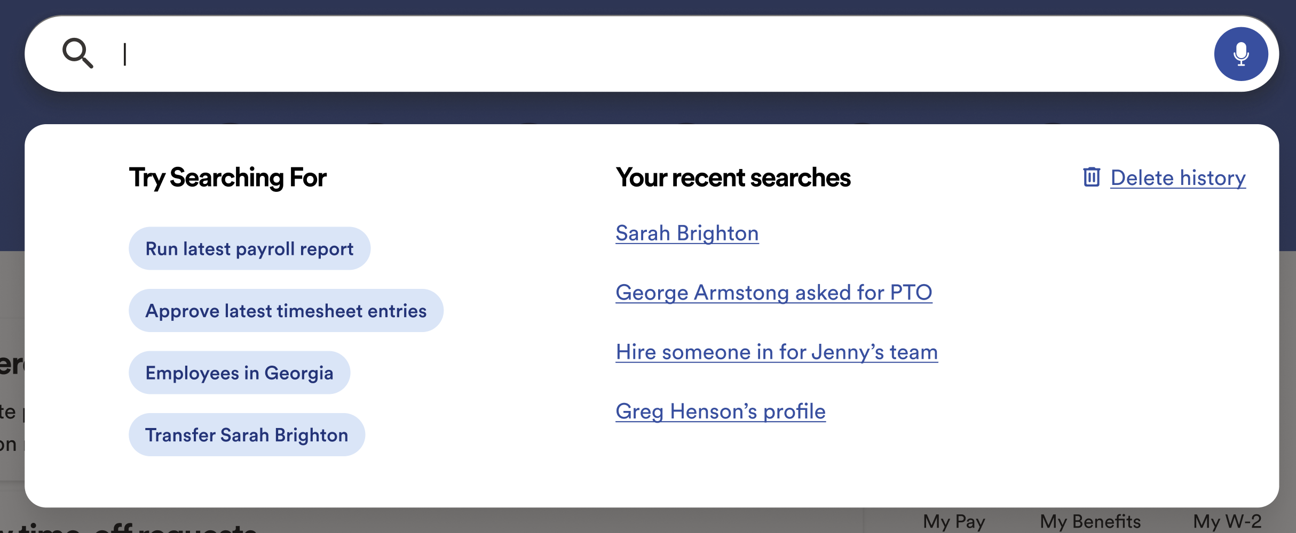Image resolution: width=1296 pixels, height=533 pixels.
Task: Open 'Greg Henson's profile' recent search
Action: 720,411
